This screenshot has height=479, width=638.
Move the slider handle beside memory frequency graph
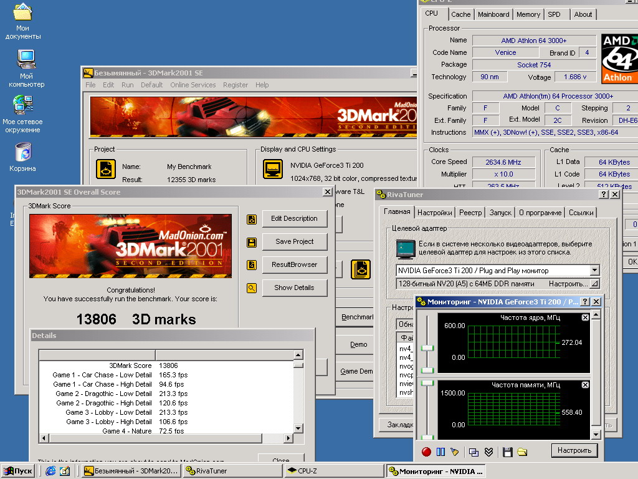(x=427, y=383)
